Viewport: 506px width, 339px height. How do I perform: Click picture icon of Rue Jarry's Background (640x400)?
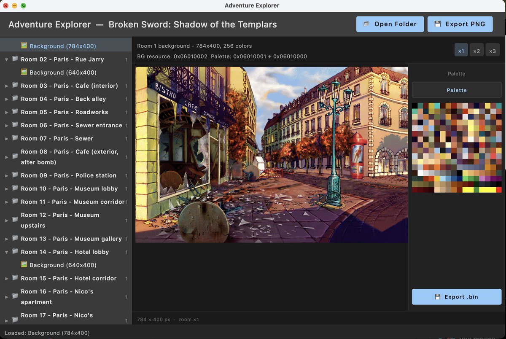[x=24, y=72]
